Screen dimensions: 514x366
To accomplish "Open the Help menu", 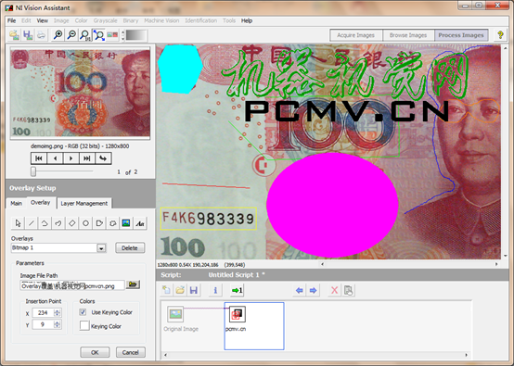I will [247, 20].
